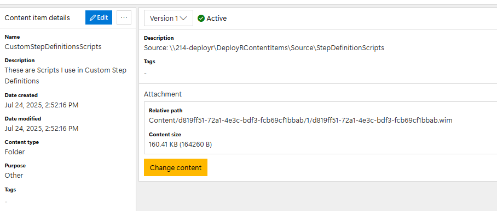Screen dimensions: 497x211
Task: Select the 'These are Scripts I use' description
Action: (65, 75)
